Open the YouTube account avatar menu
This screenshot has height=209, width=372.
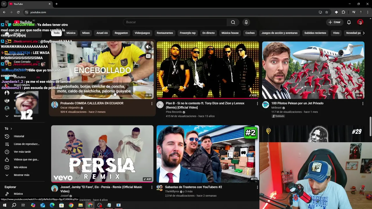click(360, 22)
